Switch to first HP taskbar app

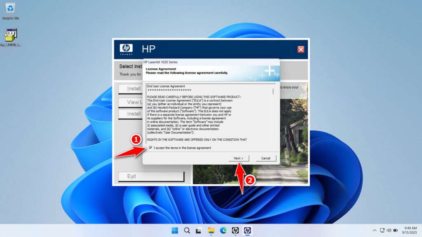point(235,230)
